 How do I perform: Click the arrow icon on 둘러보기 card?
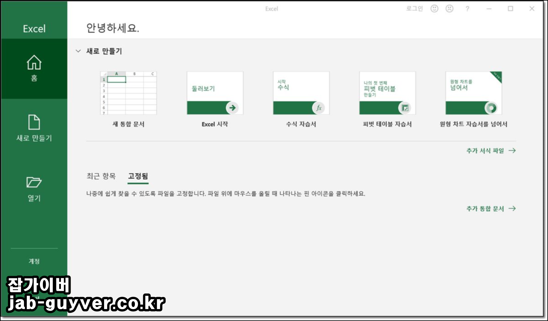(x=233, y=108)
